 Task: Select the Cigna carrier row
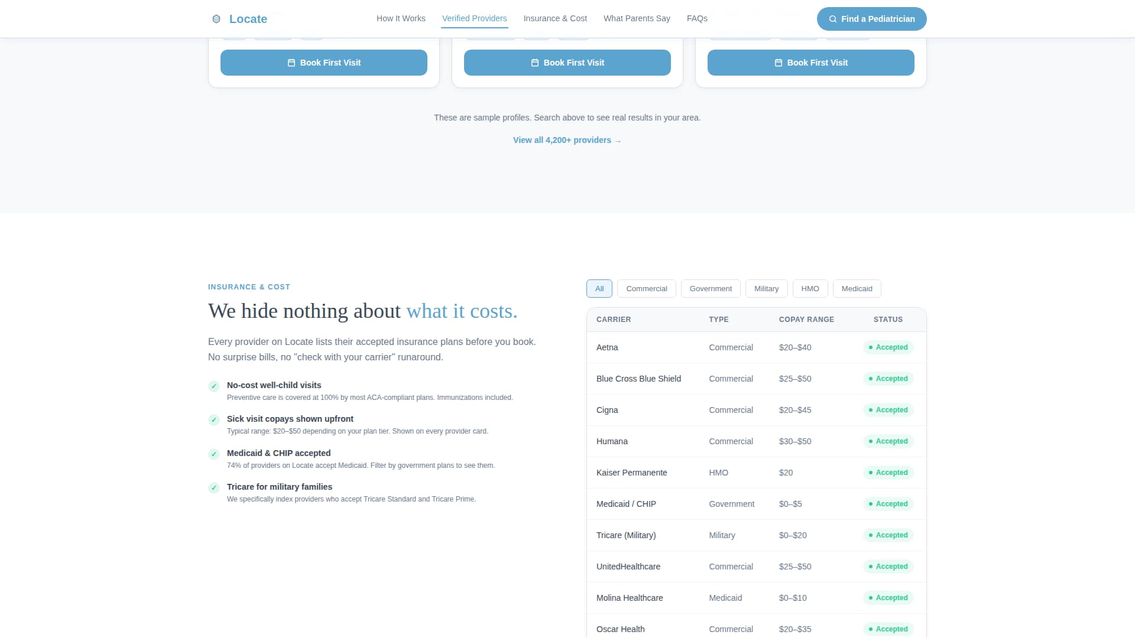click(757, 410)
